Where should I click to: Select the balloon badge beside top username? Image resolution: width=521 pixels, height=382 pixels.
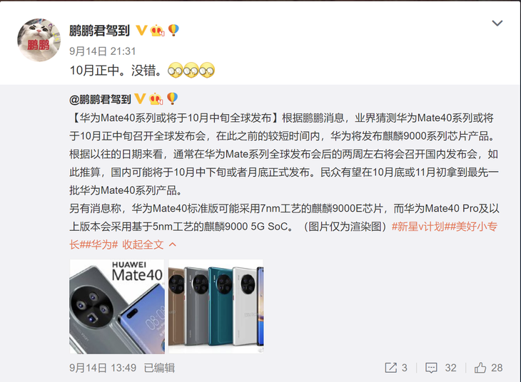click(173, 30)
